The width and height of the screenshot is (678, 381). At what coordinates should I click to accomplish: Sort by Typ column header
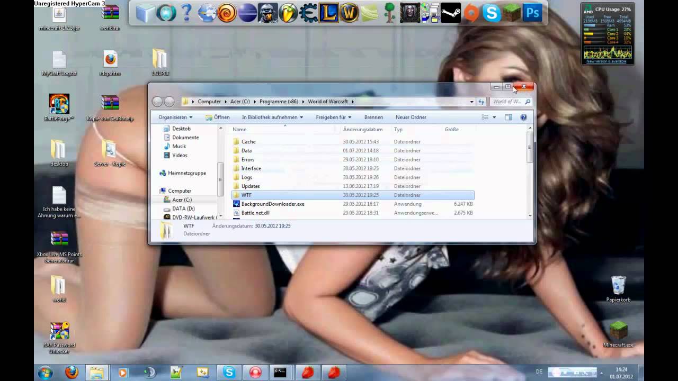point(416,129)
